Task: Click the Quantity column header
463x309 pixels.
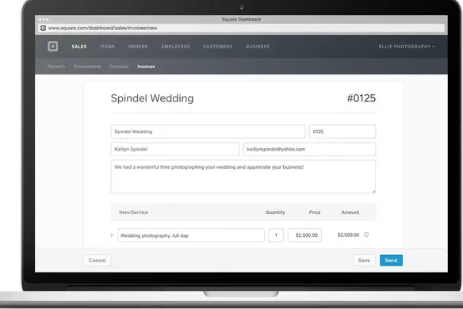Action: [275, 212]
